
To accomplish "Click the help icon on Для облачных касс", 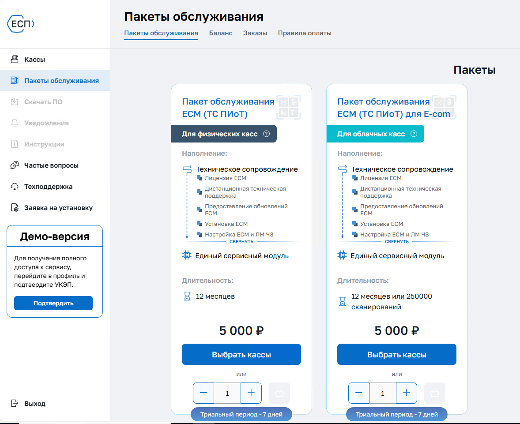I will [x=414, y=134].
